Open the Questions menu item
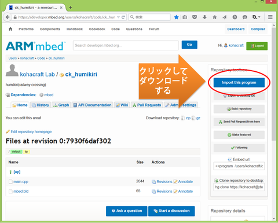The height and width of the screenshot is (223, 278). pyautogui.click(x=134, y=29)
